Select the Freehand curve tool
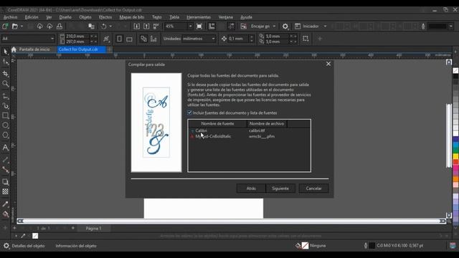This screenshot has width=459, height=258. (x=5, y=96)
